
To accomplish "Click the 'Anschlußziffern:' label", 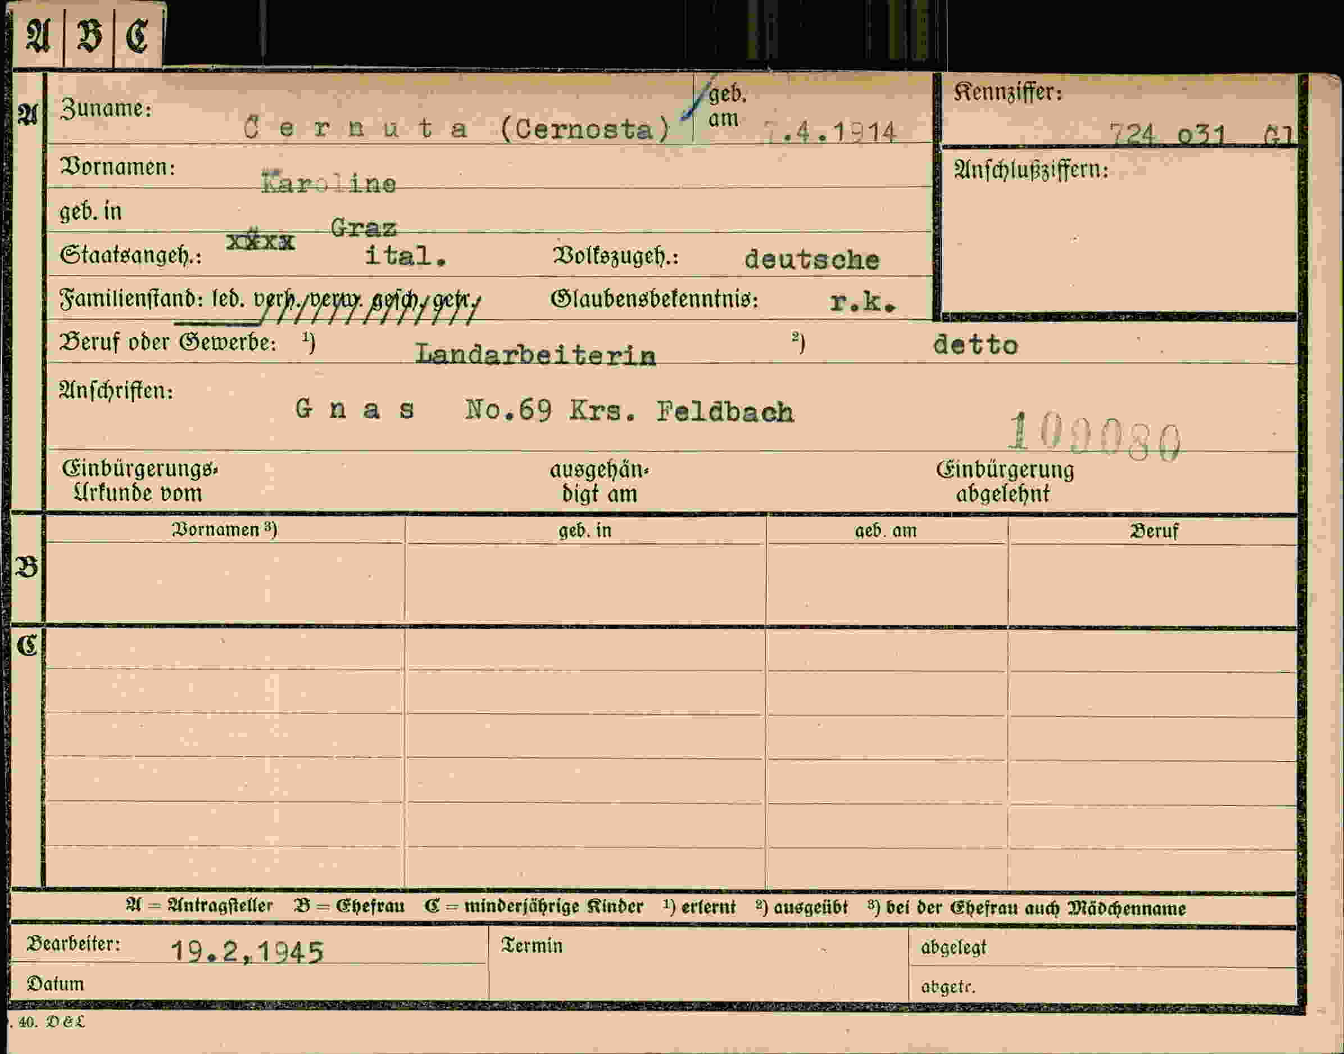I will (1030, 170).
